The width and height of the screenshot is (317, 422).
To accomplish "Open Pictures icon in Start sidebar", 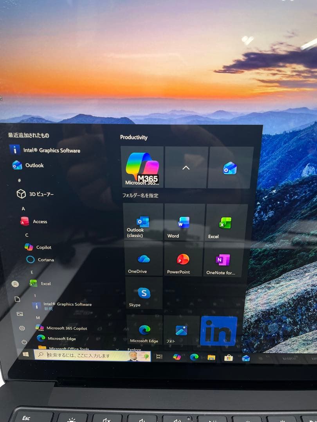I will pos(20,314).
